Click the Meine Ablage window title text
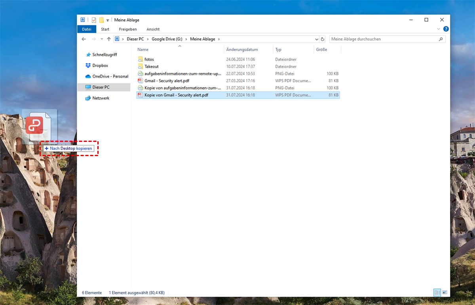 [x=127, y=20]
